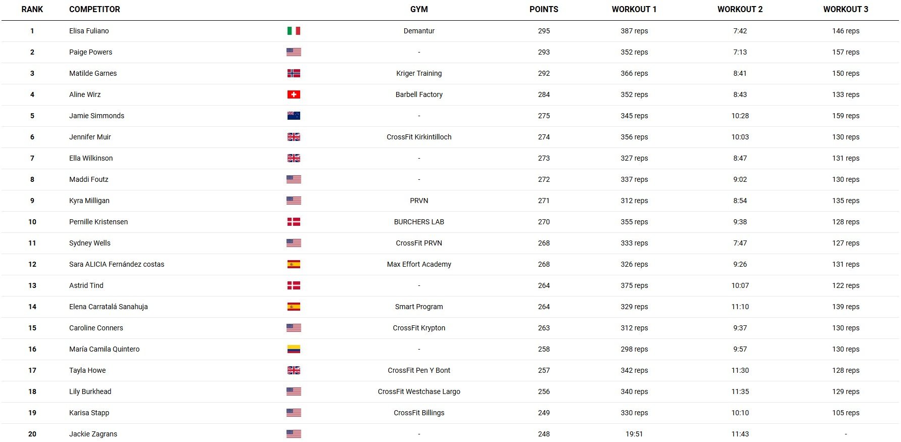
Task: Click the Spain flag beside Elena Carratalá Sanahuja
Action: (294, 307)
